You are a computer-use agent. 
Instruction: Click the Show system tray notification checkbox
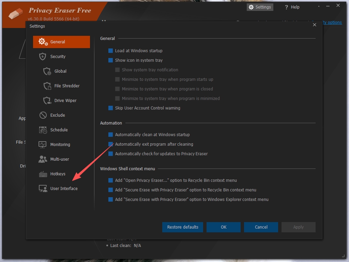(117, 70)
